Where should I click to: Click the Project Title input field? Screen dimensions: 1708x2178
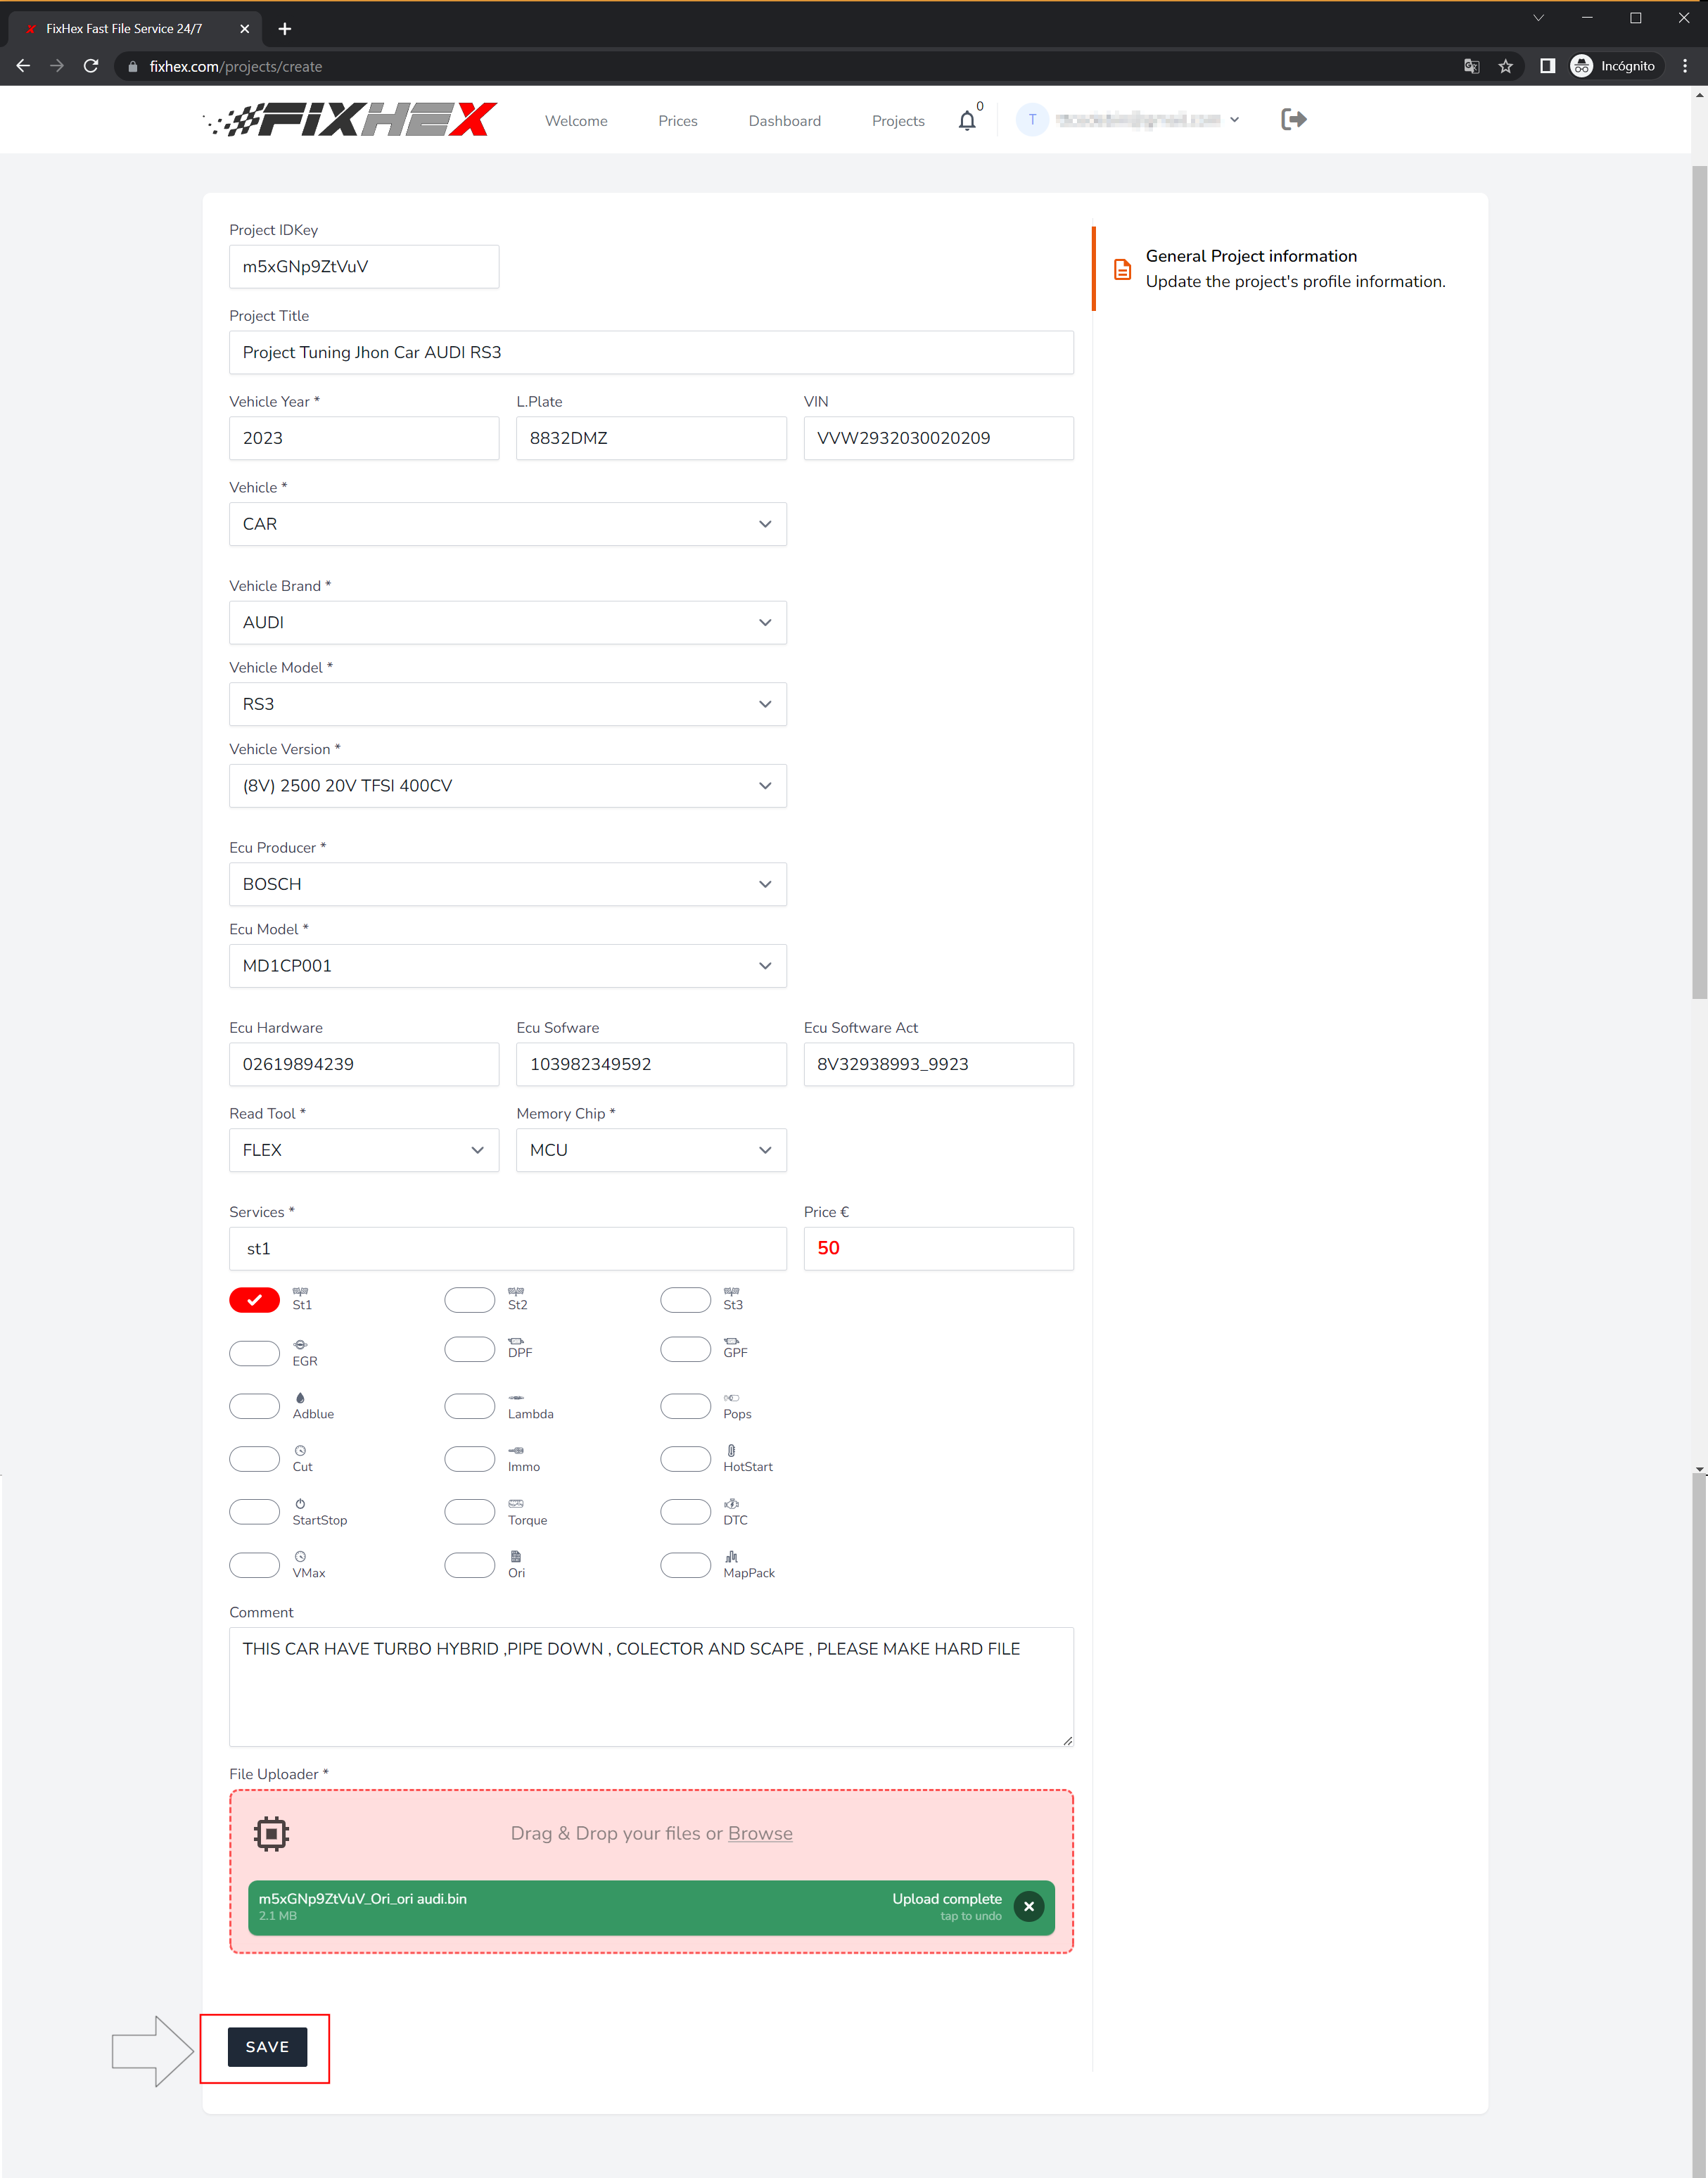(651, 352)
